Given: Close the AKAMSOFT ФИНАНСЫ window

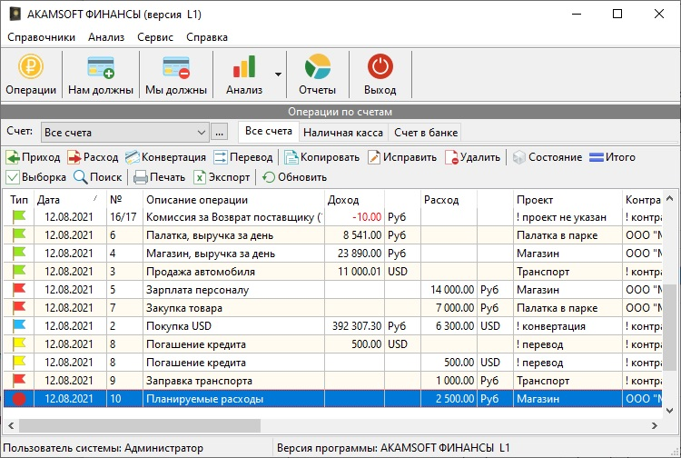Looking at the screenshot, I should [x=659, y=14].
